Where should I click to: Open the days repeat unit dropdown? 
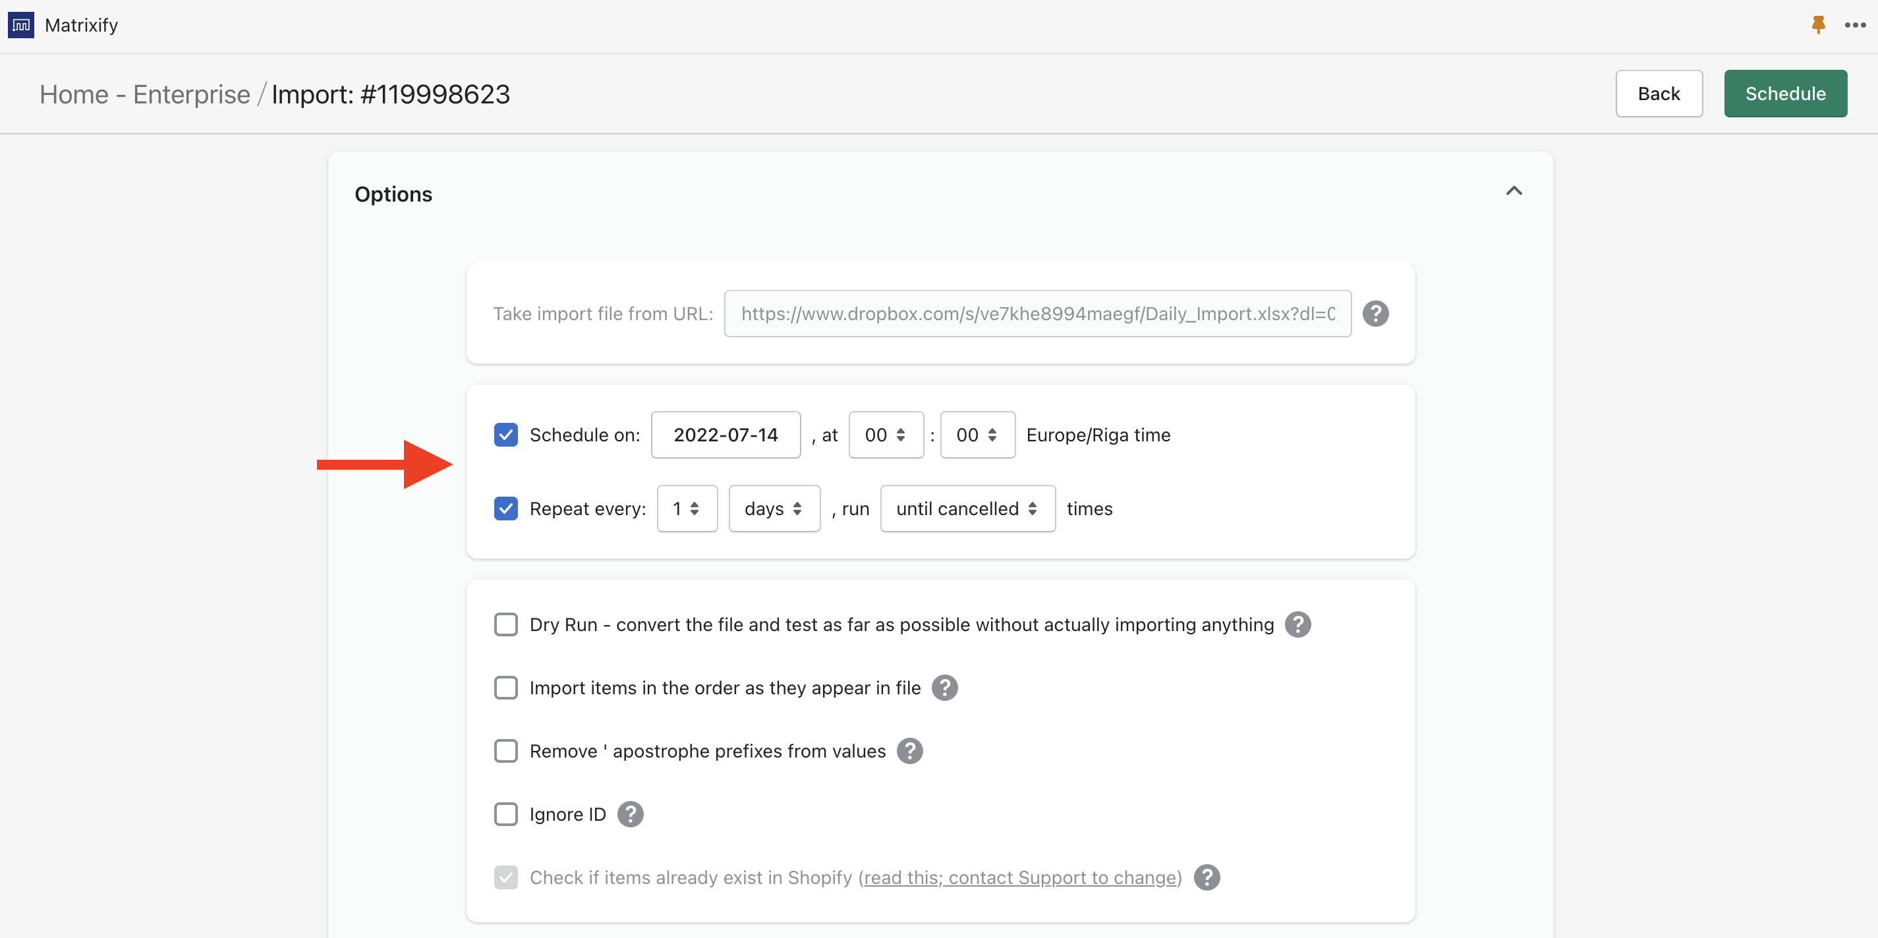point(774,509)
